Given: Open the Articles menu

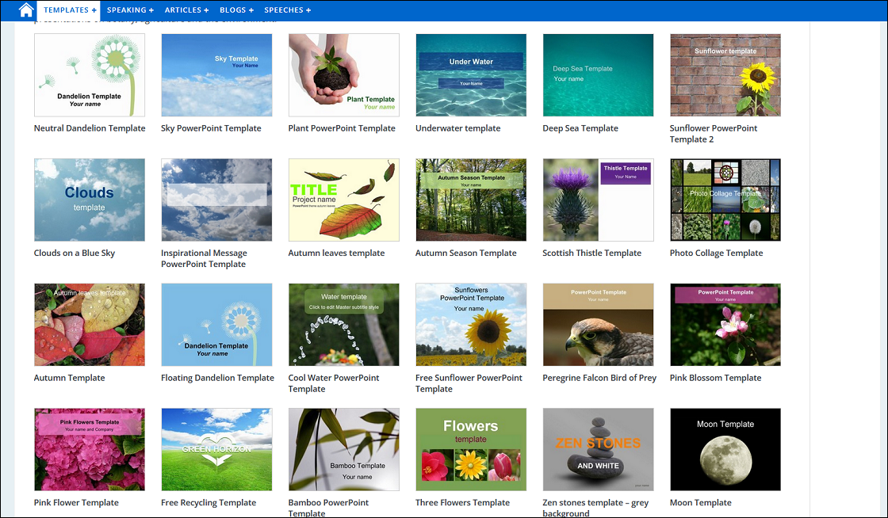Looking at the screenshot, I should [187, 10].
